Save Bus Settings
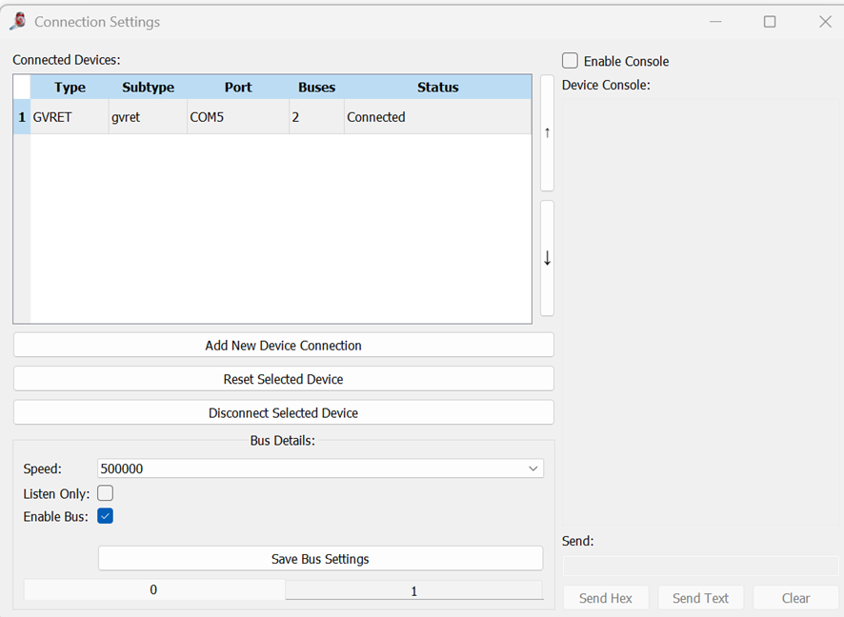The image size is (844, 617). [320, 559]
